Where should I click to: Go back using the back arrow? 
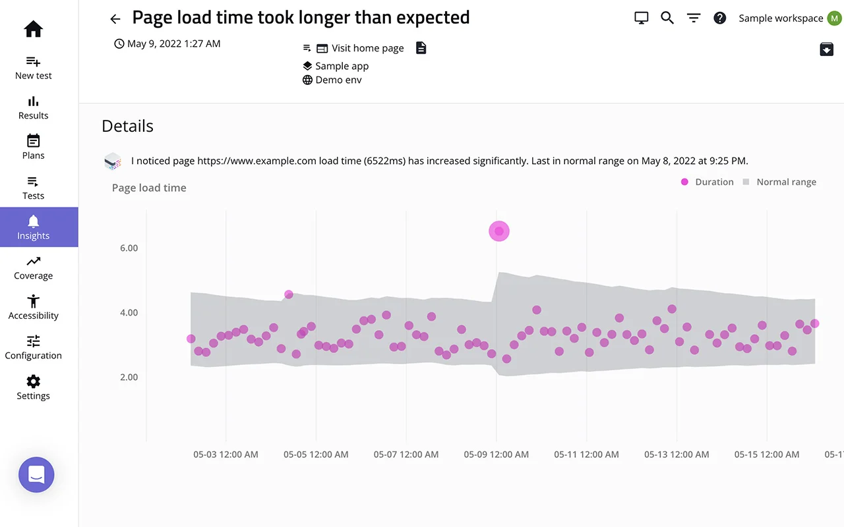(x=115, y=18)
